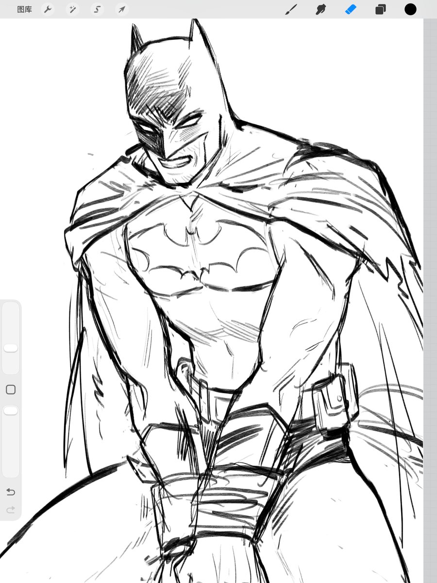Redo the last undone stroke

(x=11, y=510)
